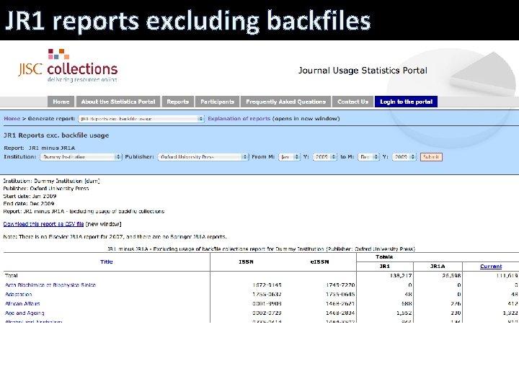Open Acta Biochimica et Biophysica Sinica title
The width and height of the screenshot is (519, 389).
click(50, 285)
